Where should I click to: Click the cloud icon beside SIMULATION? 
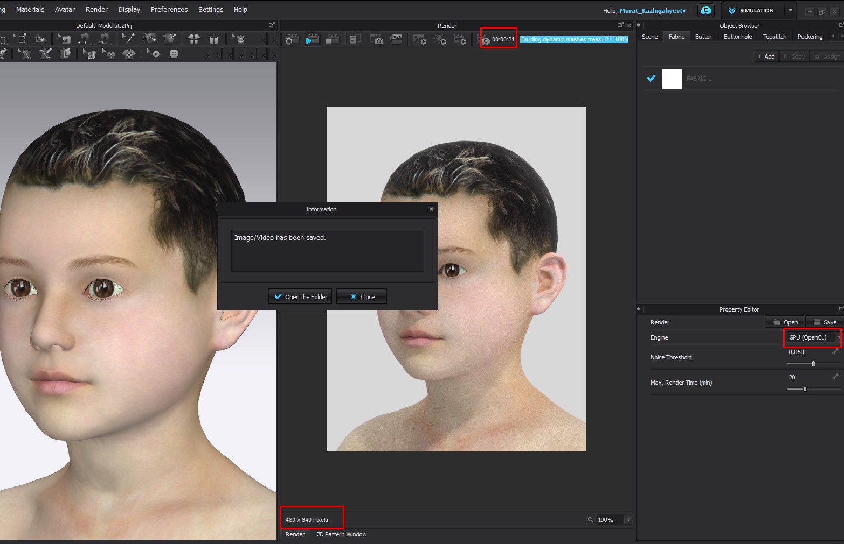[x=706, y=10]
